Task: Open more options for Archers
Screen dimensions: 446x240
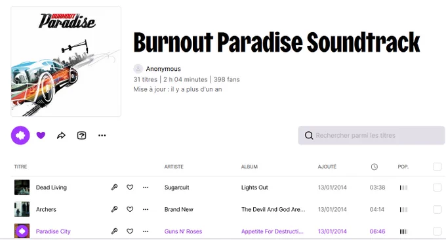Action: tap(146, 209)
